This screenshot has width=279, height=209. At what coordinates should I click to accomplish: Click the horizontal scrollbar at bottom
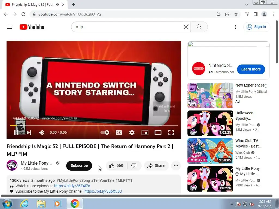[x=137, y=196]
